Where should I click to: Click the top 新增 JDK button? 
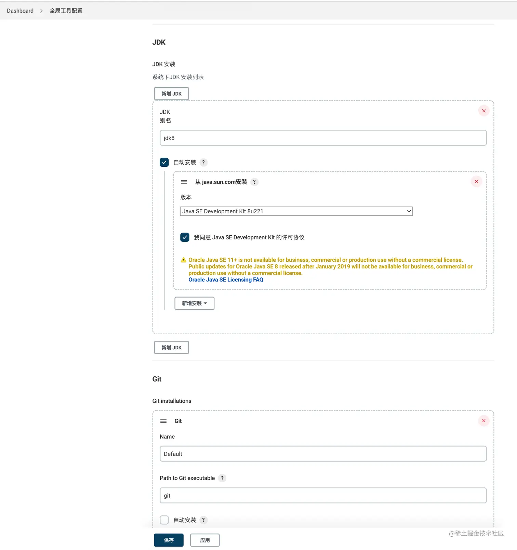click(171, 93)
